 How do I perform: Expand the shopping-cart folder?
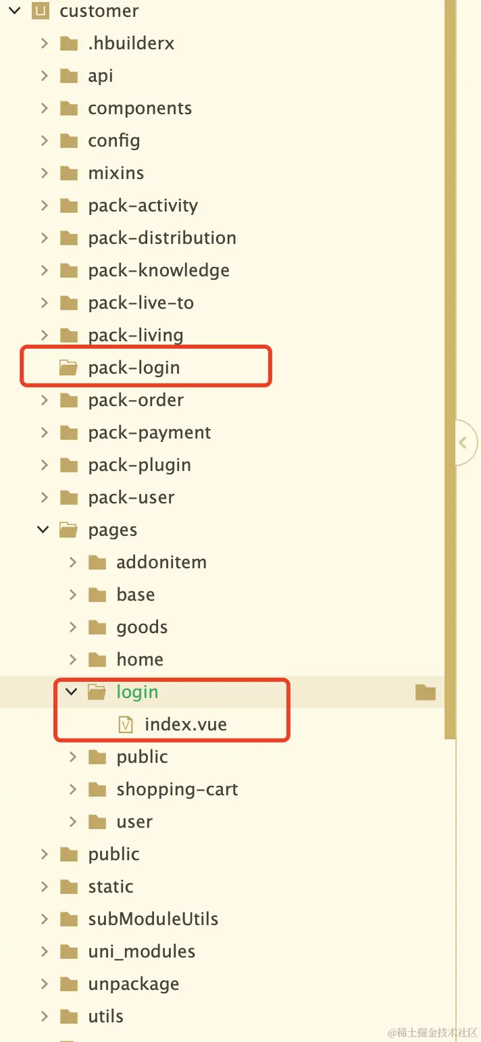72,789
